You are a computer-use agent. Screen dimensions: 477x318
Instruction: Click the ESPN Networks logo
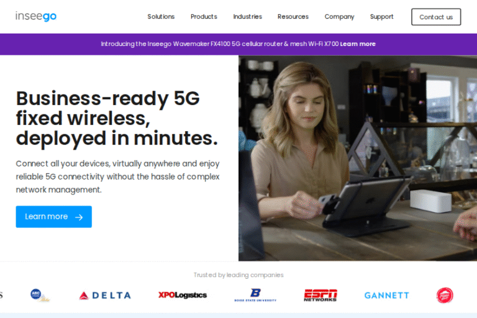click(320, 295)
